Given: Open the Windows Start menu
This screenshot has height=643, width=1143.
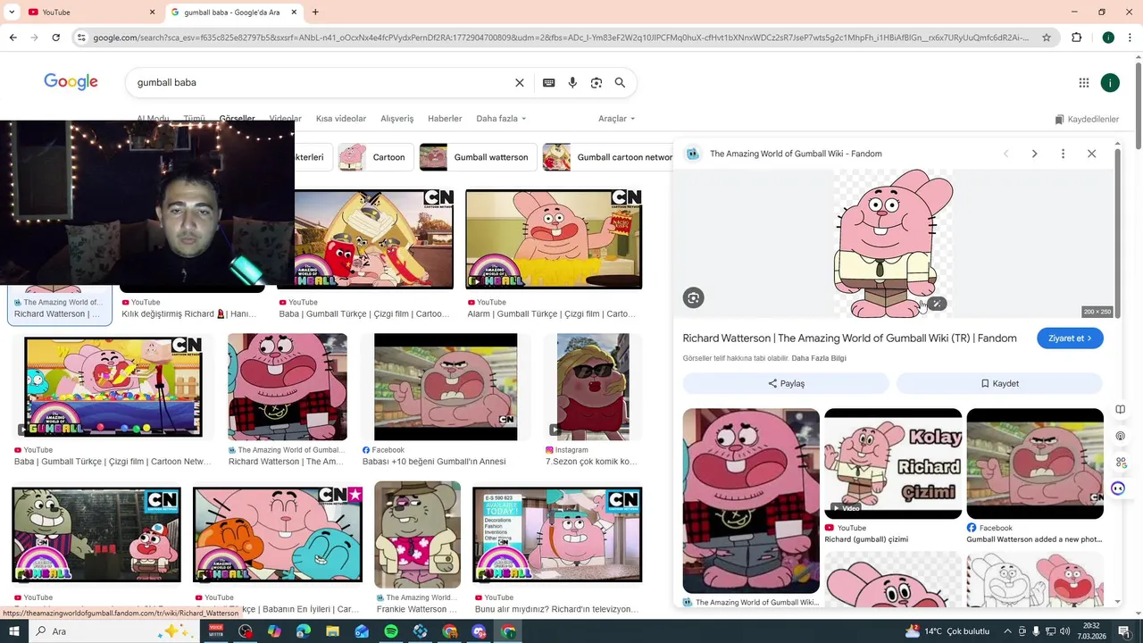Looking at the screenshot, I should (x=13, y=631).
